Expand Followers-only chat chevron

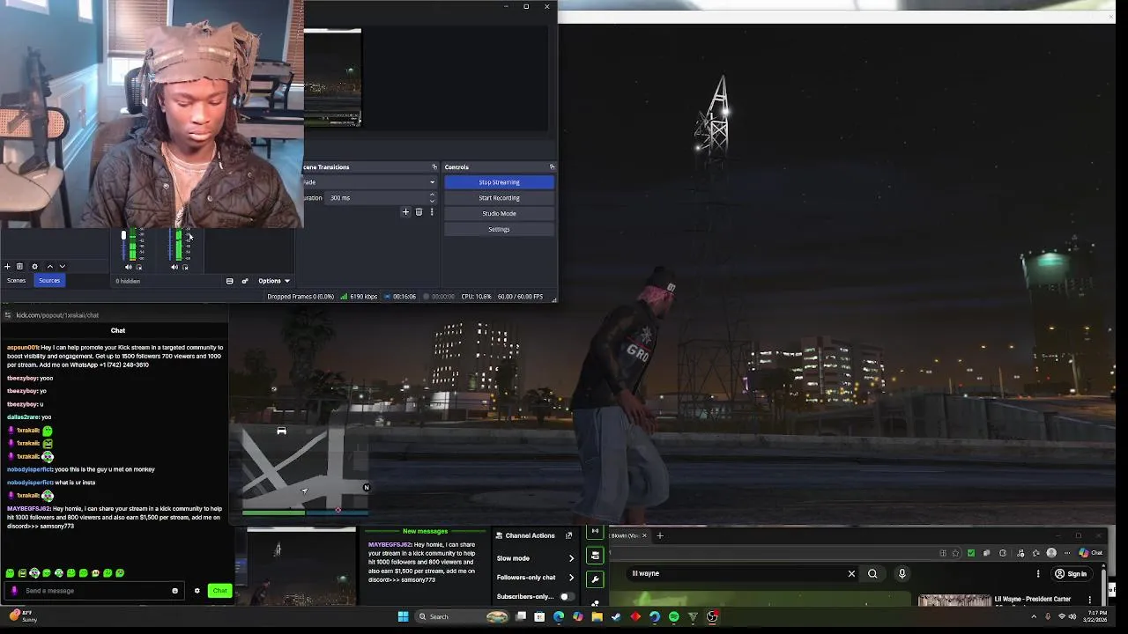(x=571, y=578)
